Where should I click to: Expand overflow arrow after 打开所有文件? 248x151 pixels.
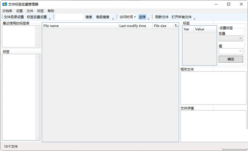point(195,19)
